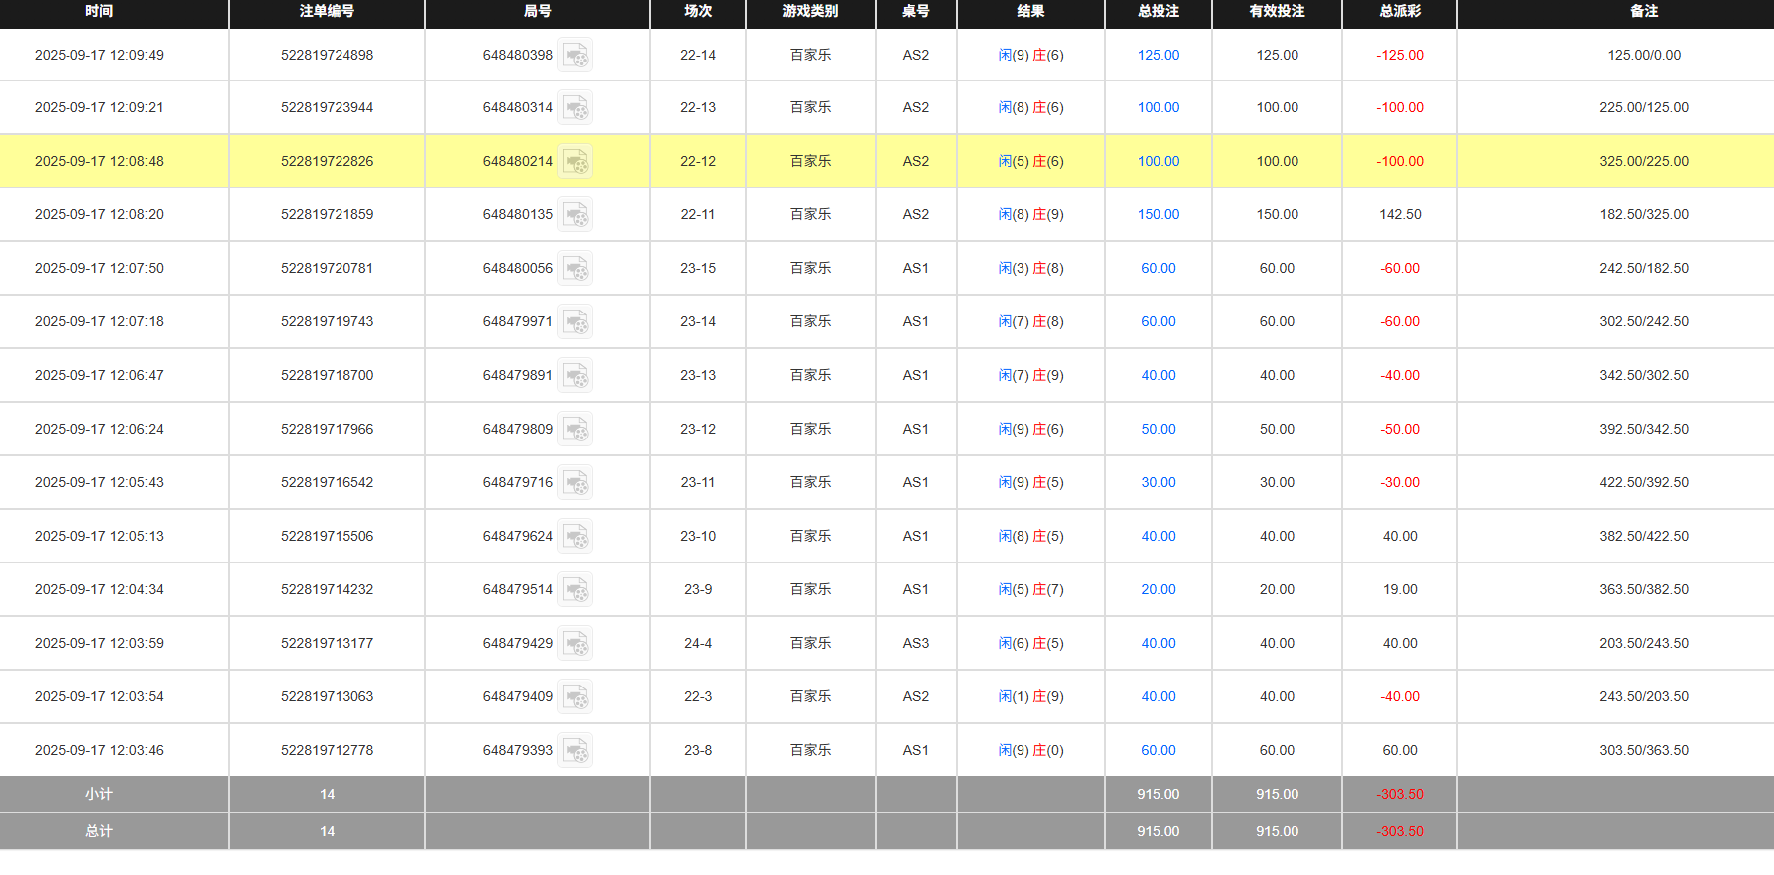Click the 30.00 total bet link
The width and height of the screenshot is (1774, 875).
point(1158,483)
